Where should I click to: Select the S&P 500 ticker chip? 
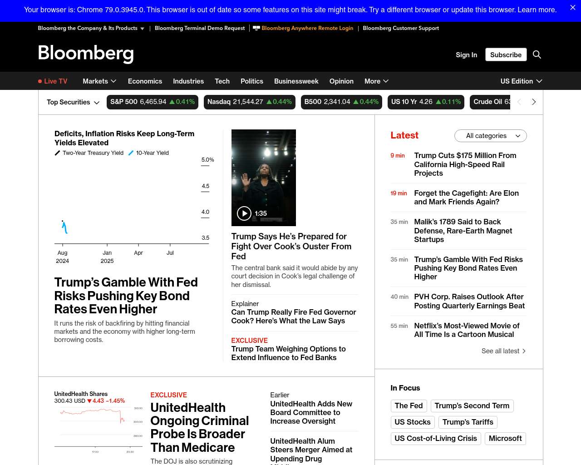[x=153, y=102]
